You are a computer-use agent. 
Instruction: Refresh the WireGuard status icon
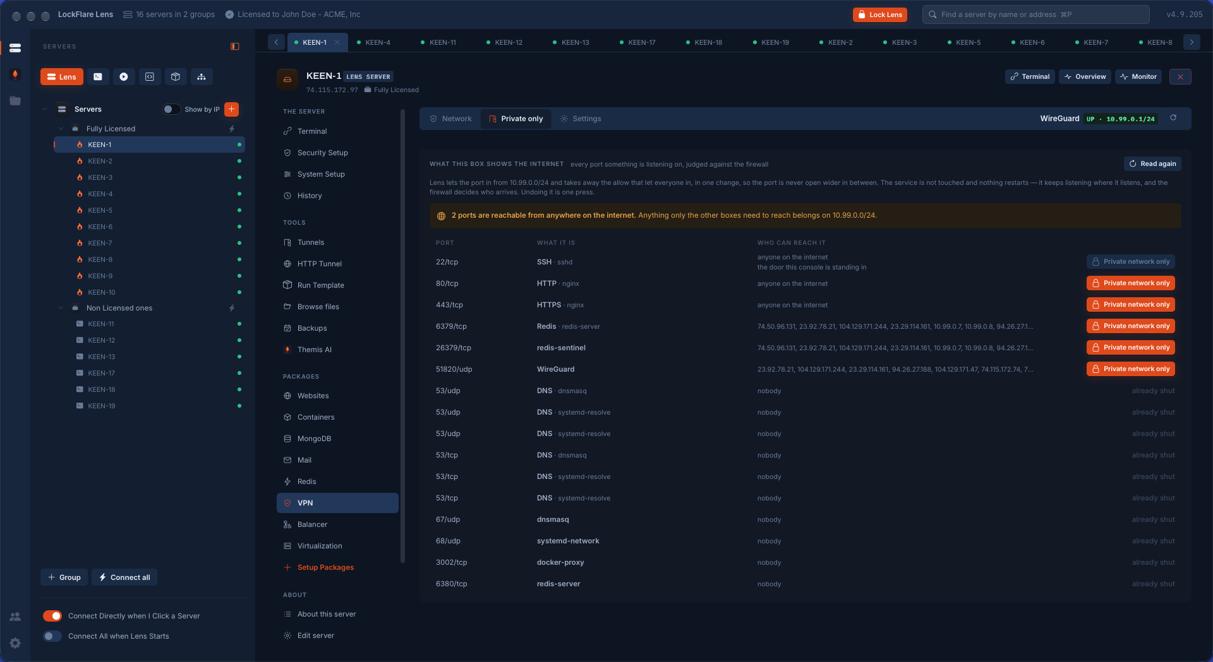point(1173,118)
